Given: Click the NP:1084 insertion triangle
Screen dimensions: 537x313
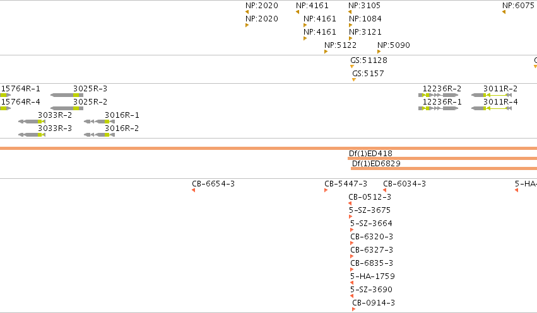Looking at the screenshot, I should pyautogui.click(x=351, y=25).
